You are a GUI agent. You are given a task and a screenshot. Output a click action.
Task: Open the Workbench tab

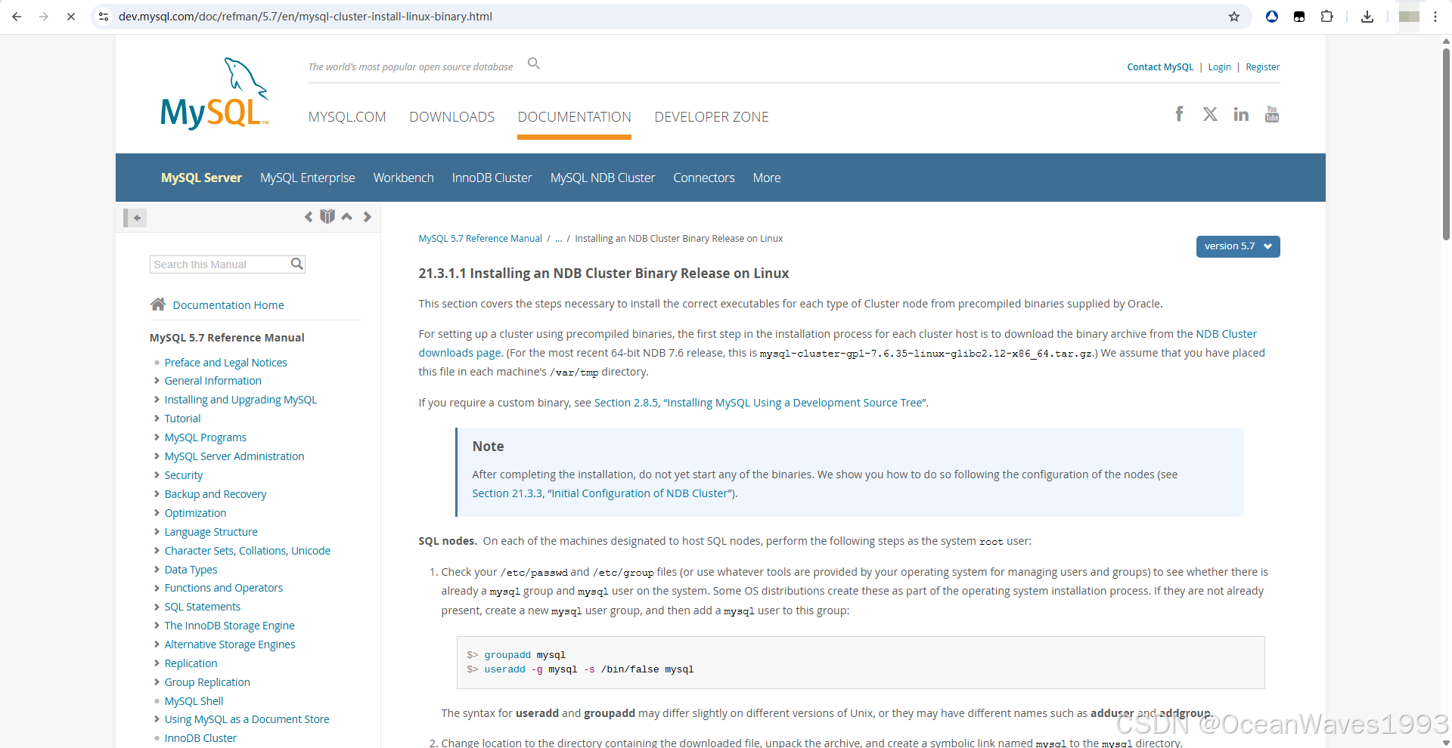(x=404, y=178)
